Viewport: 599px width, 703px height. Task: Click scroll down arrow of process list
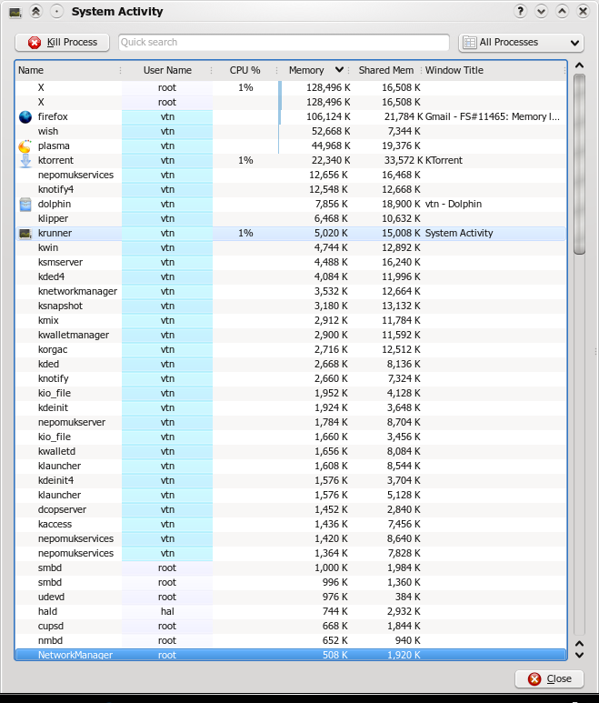pos(579,654)
